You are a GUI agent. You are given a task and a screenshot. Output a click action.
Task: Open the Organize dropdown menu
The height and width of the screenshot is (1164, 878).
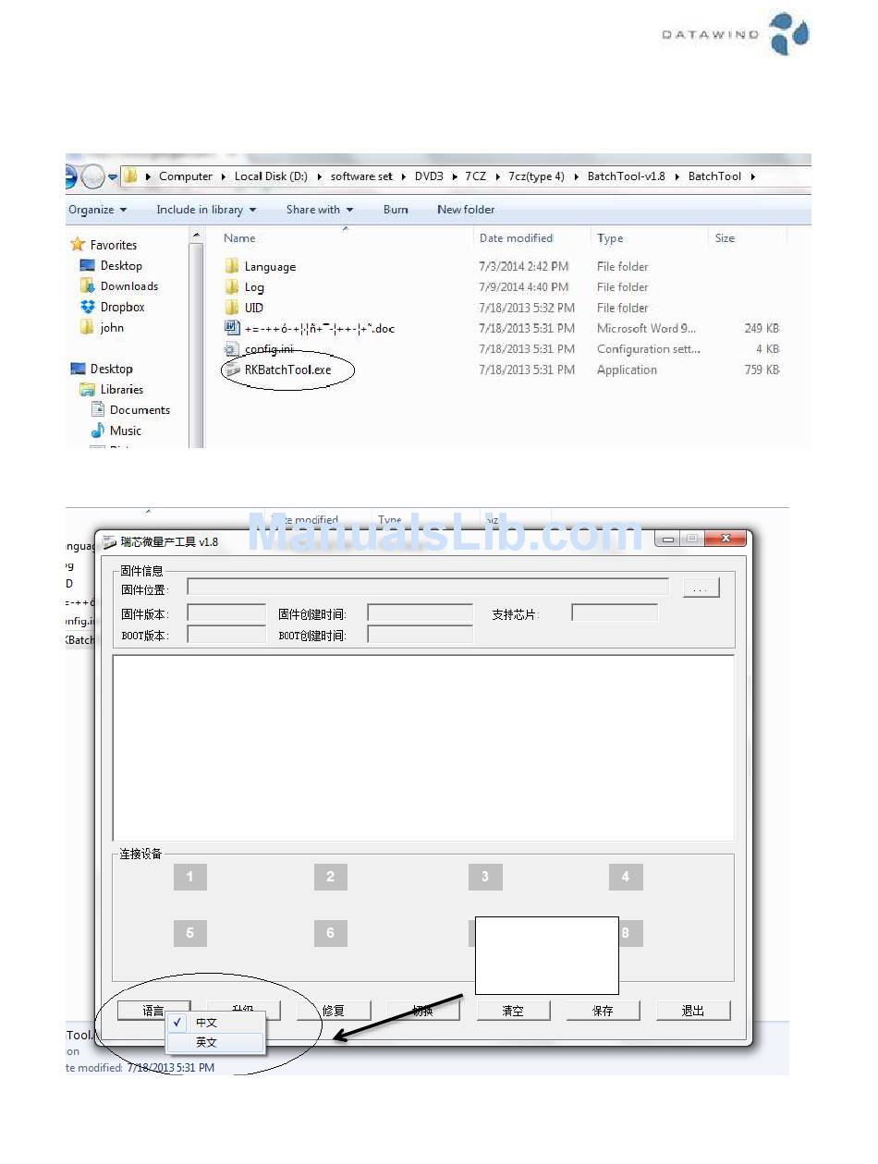[x=97, y=210]
